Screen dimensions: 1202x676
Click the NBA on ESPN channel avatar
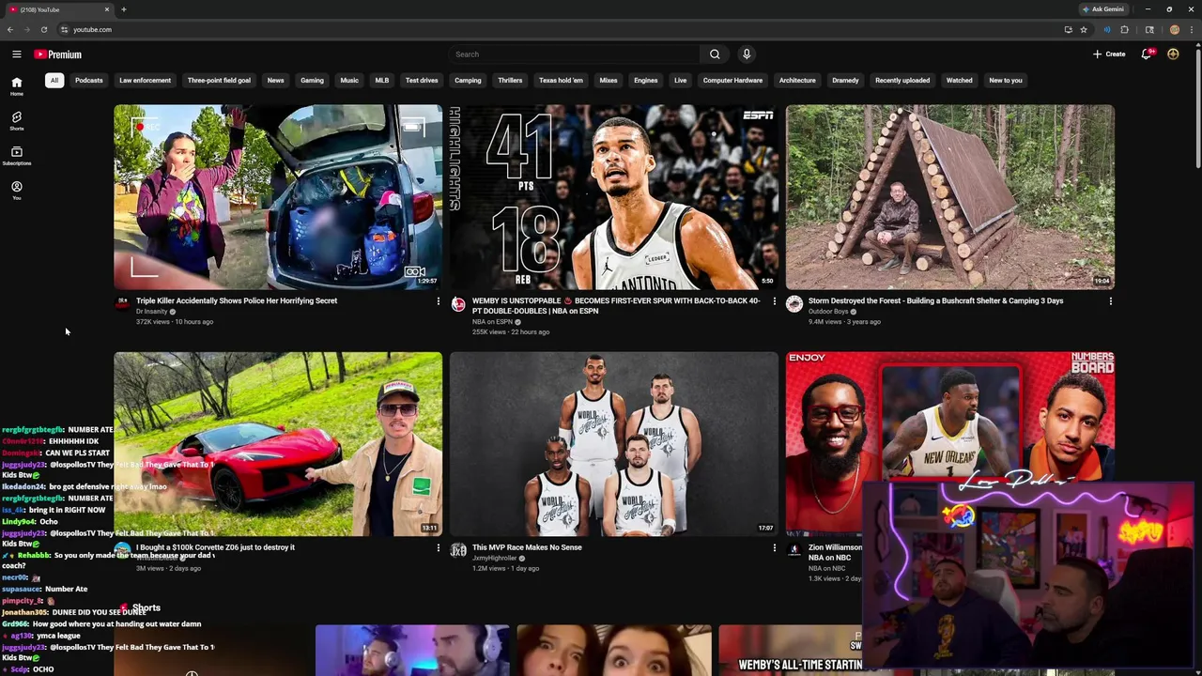(x=458, y=303)
